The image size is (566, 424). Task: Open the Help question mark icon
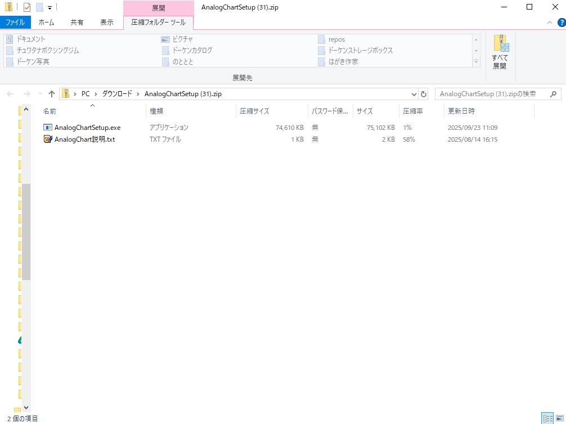coord(561,22)
